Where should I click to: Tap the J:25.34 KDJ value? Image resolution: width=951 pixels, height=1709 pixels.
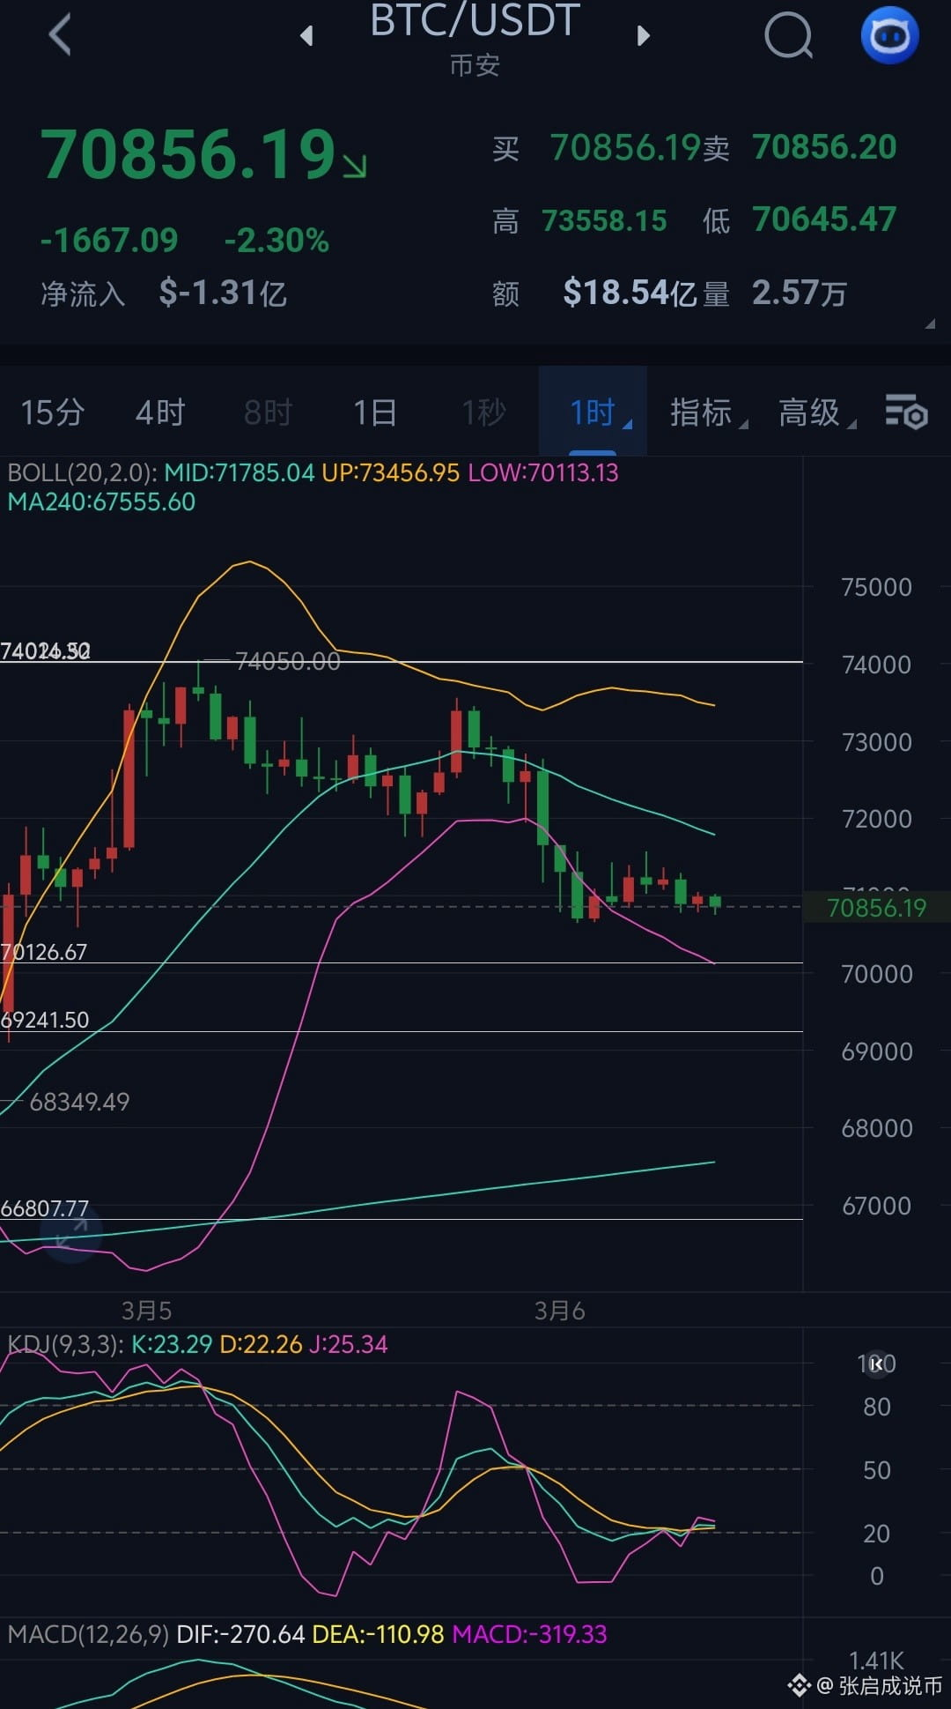click(x=349, y=1344)
